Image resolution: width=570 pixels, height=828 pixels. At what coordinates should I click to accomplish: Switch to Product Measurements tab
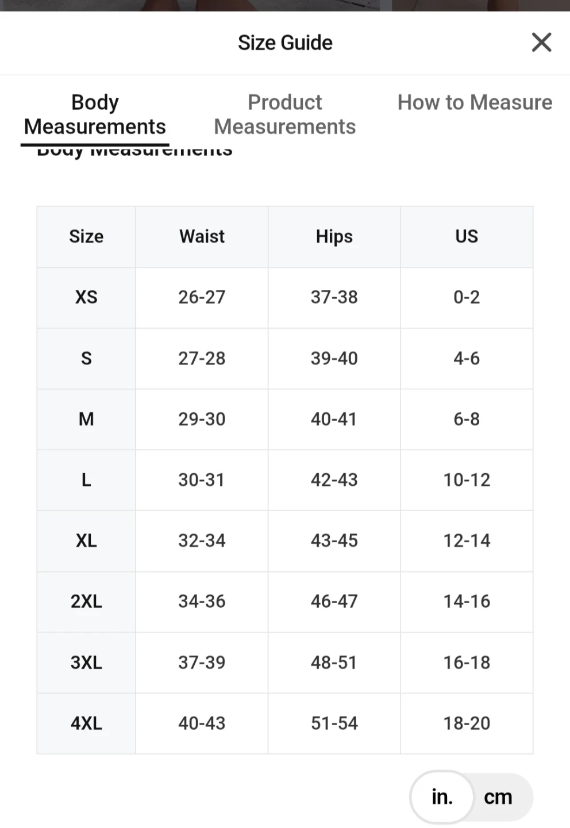[x=285, y=114]
